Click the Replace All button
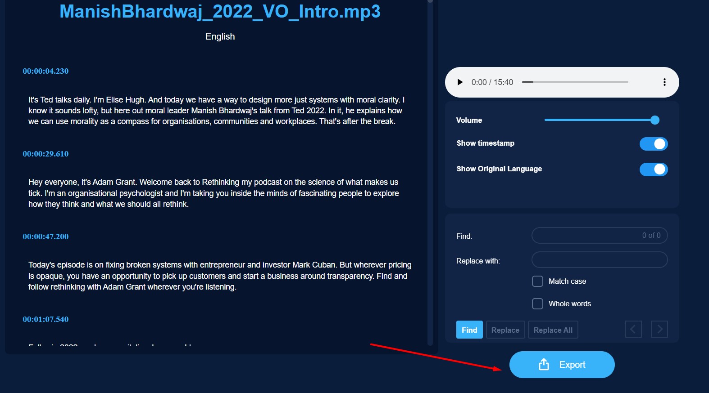Viewport: 709px width, 393px height. [553, 330]
